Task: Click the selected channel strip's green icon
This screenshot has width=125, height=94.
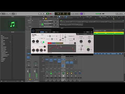Action: click(x=63, y=73)
